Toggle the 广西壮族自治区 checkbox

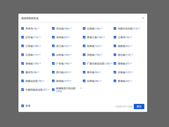(84, 63)
